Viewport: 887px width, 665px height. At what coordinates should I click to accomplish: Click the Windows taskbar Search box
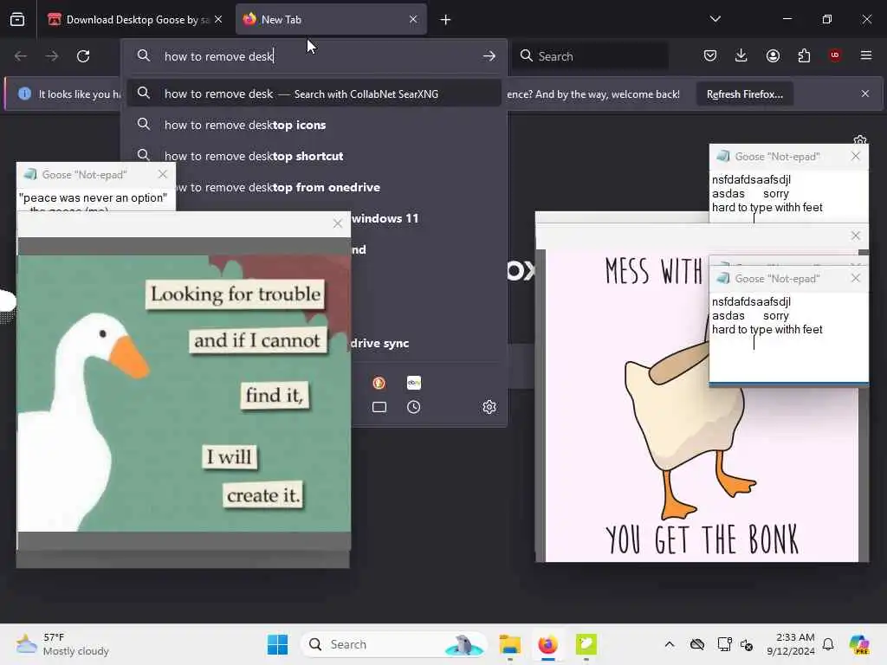point(395,644)
